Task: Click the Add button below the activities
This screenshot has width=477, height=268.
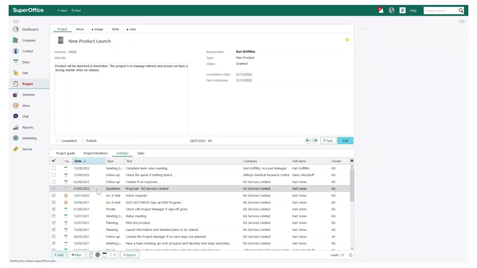Action: pos(59,255)
